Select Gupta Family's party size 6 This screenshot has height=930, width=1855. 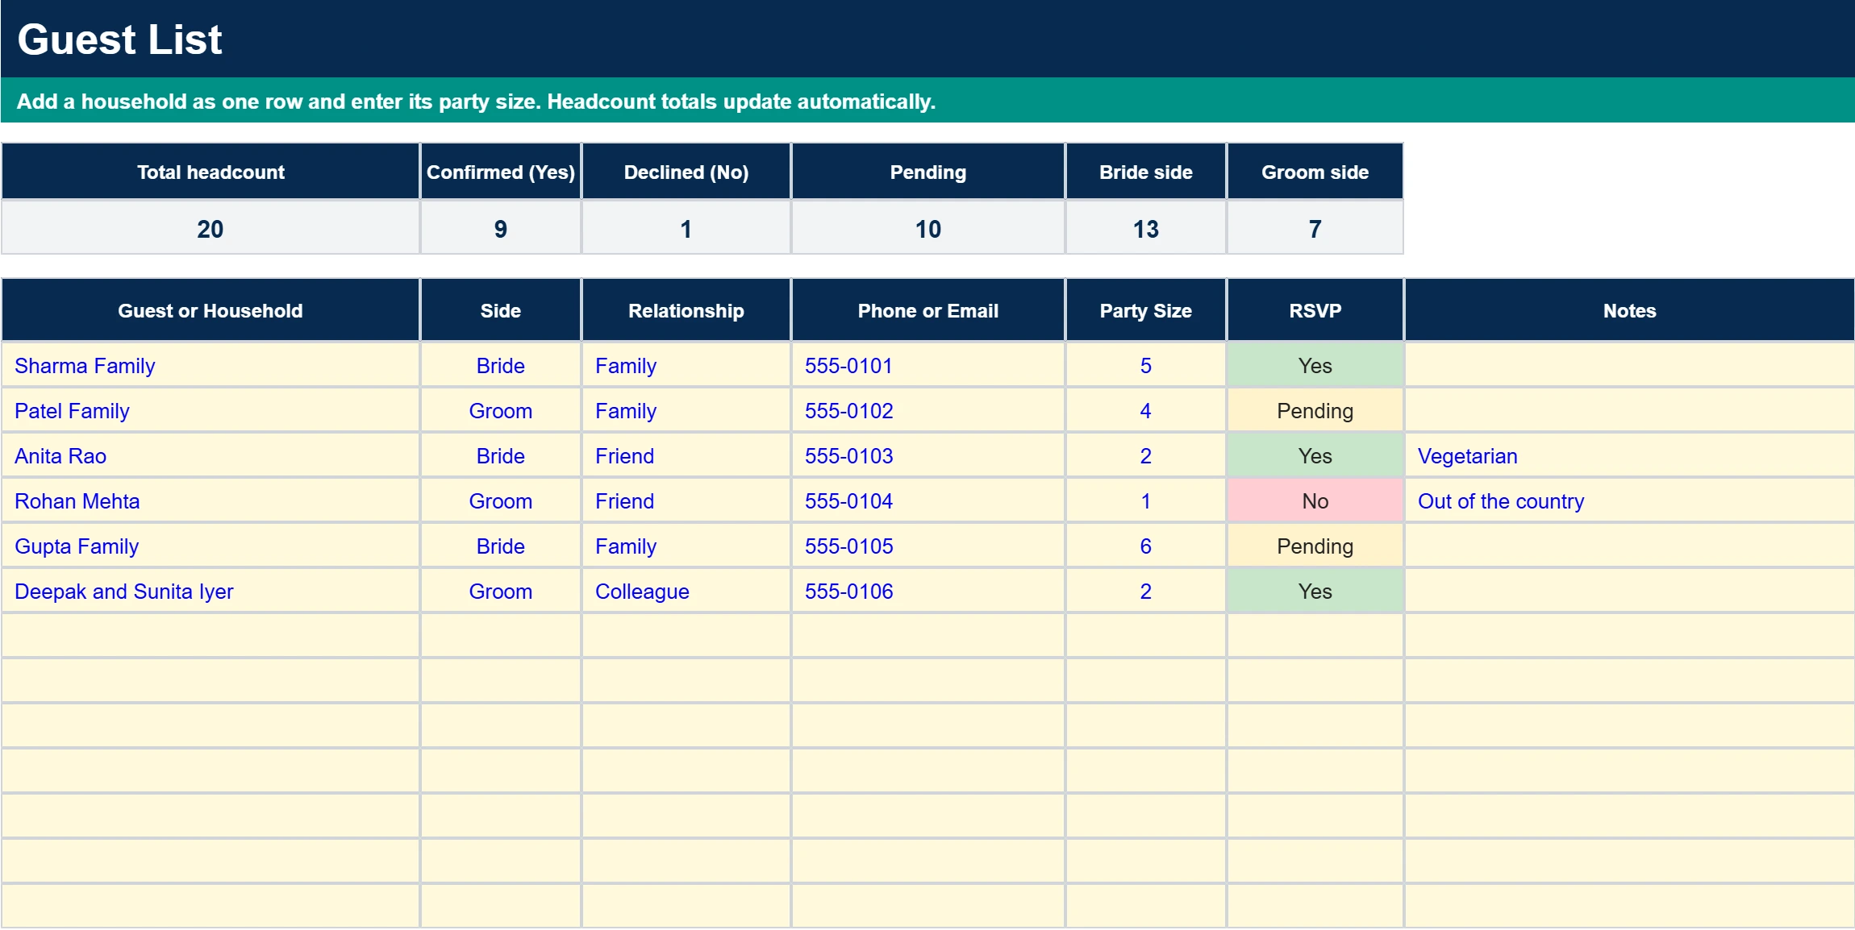pyautogui.click(x=1146, y=546)
